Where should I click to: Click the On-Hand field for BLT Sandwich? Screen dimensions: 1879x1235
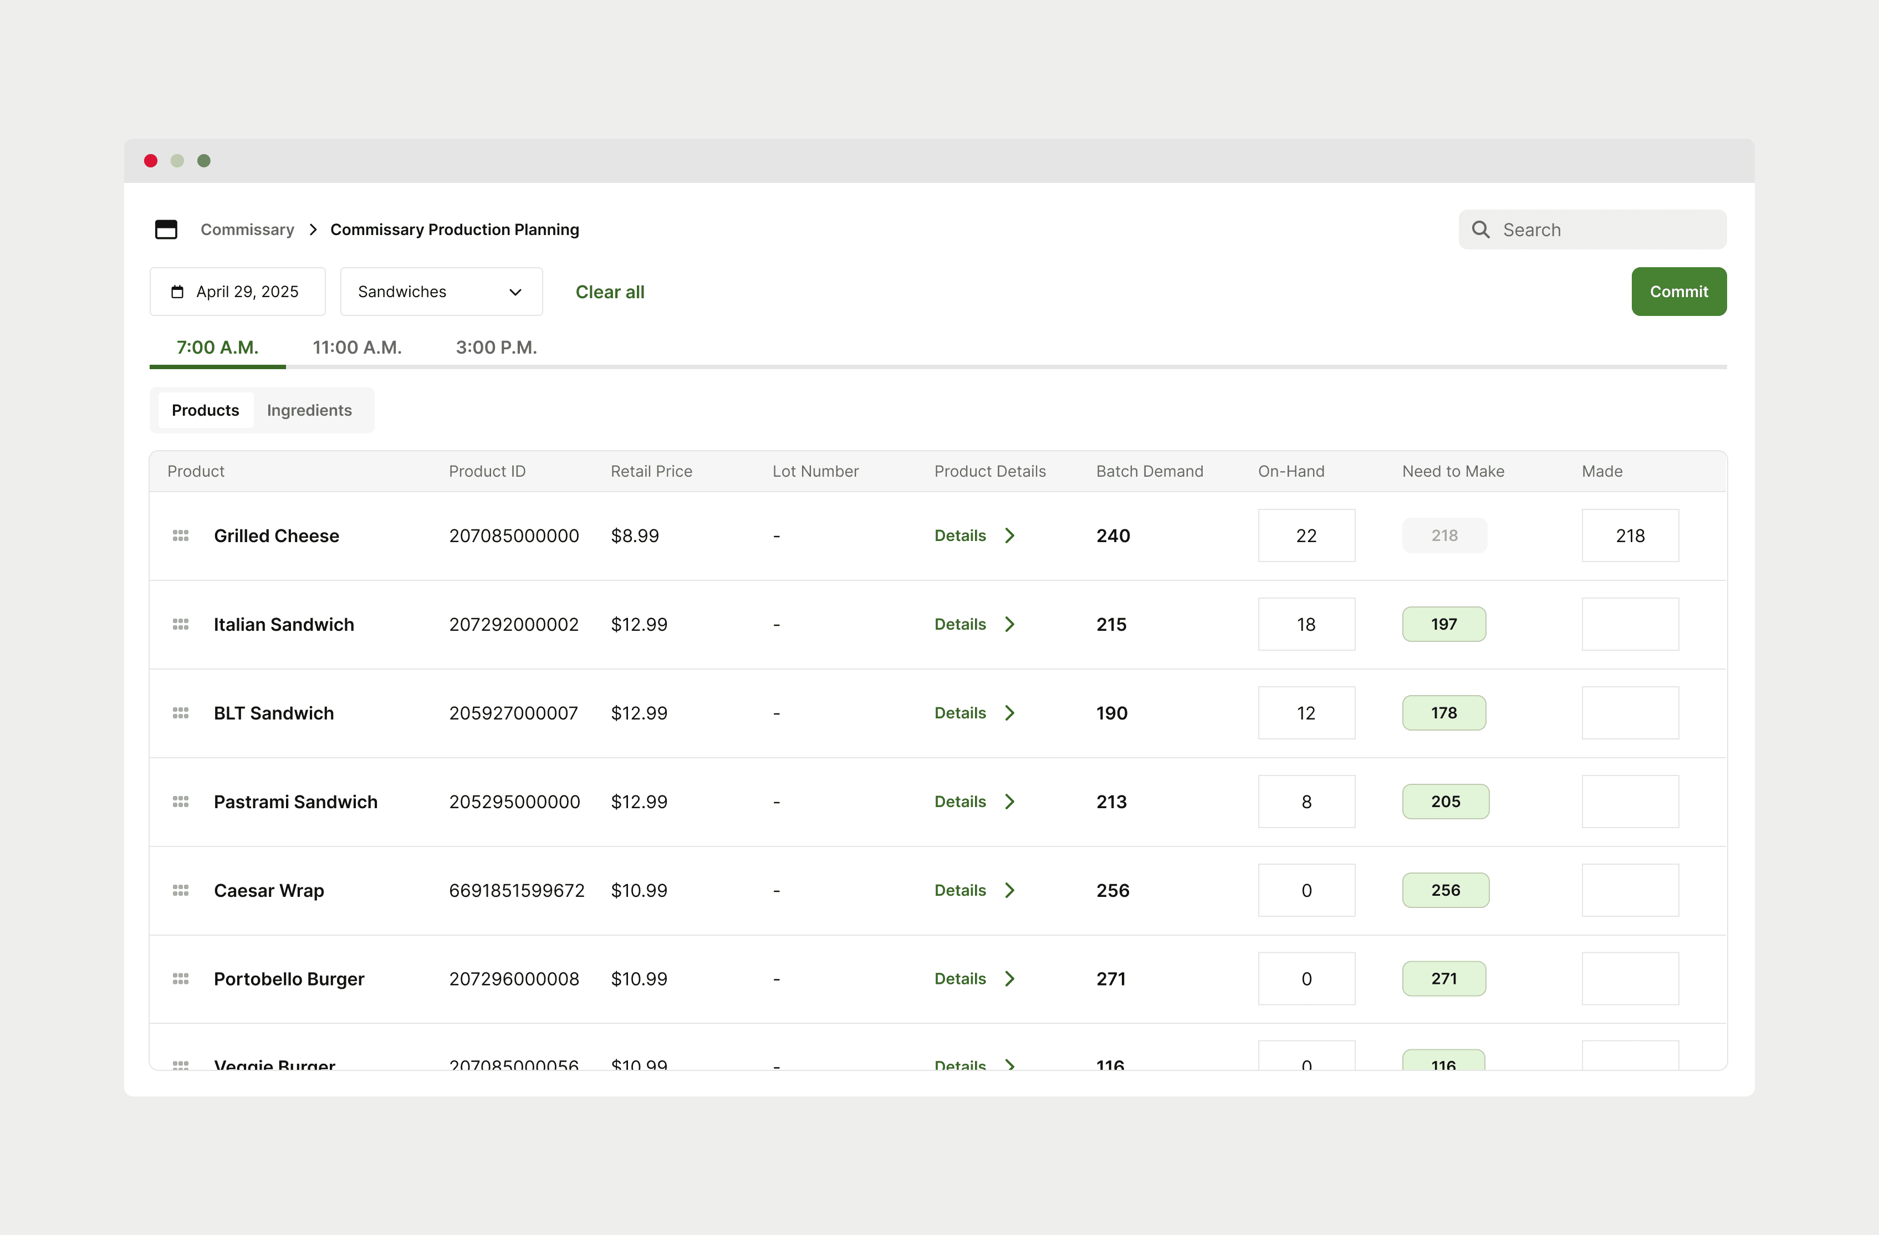click(x=1306, y=712)
